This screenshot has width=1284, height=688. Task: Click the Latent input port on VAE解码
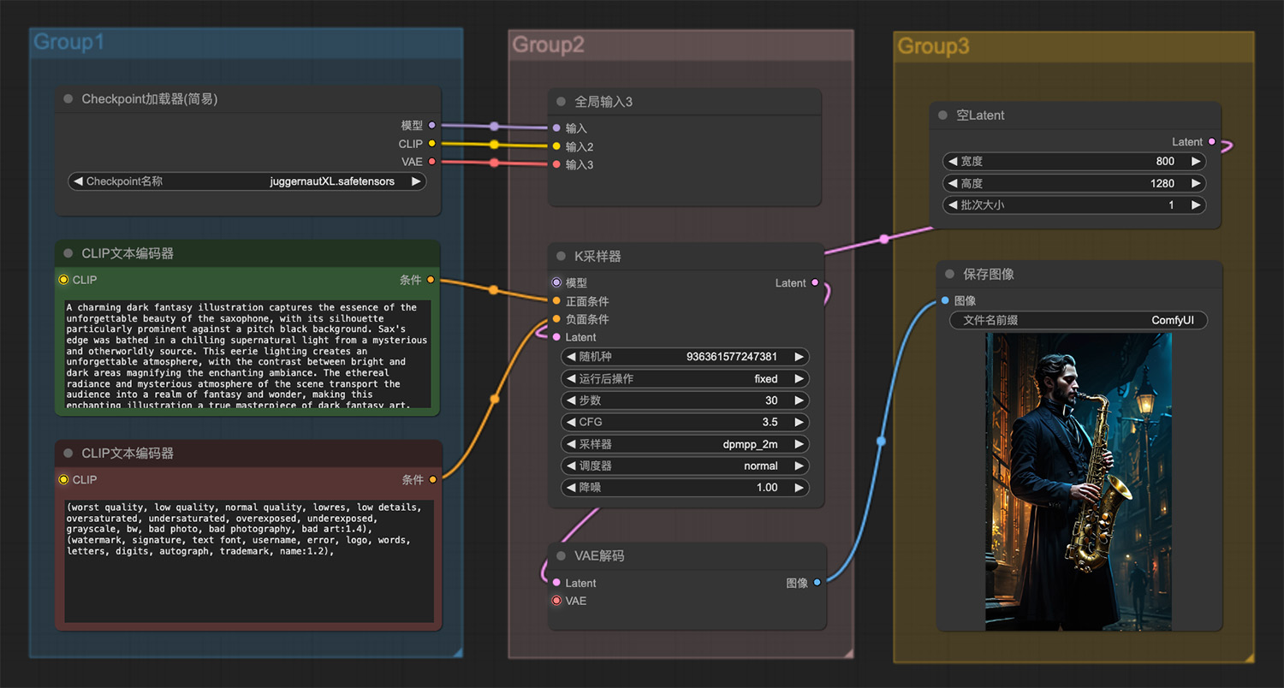(x=556, y=583)
